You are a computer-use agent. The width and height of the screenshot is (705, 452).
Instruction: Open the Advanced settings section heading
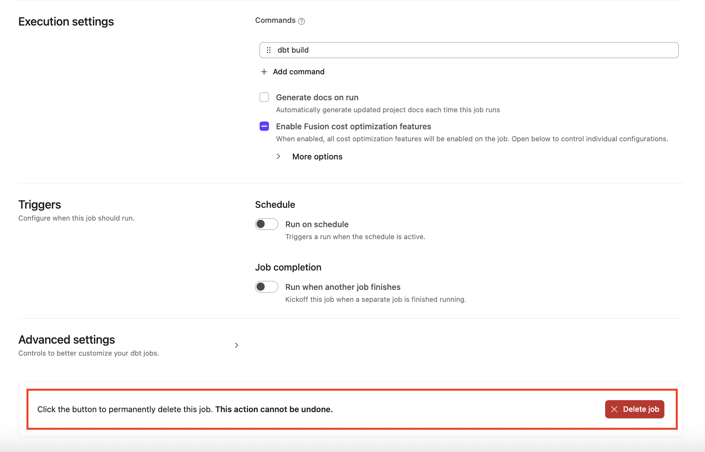click(x=67, y=340)
